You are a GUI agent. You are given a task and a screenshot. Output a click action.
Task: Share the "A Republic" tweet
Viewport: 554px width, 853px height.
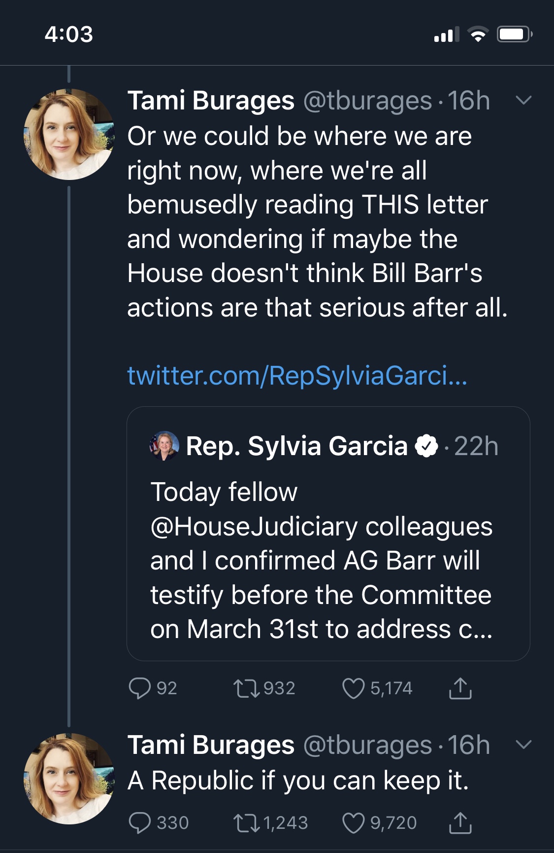460,822
